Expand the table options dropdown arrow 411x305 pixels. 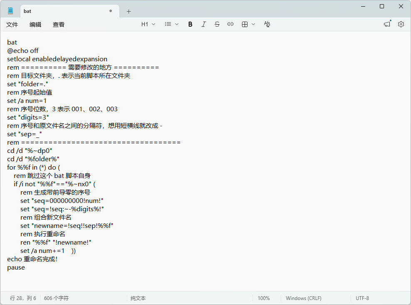253,25
